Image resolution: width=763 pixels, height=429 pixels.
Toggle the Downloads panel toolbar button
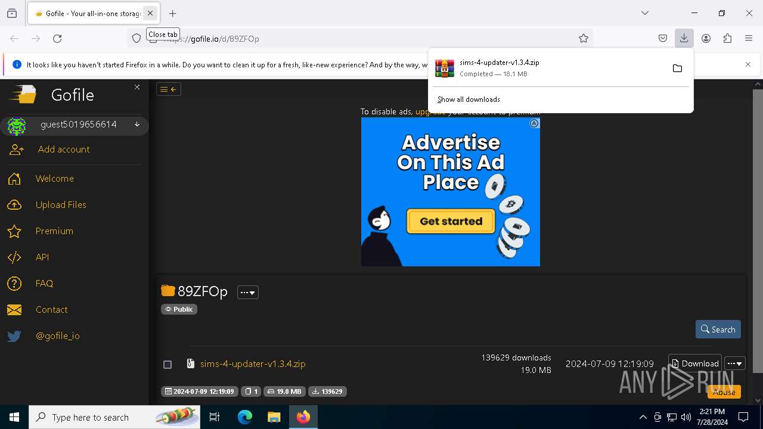[x=684, y=39]
